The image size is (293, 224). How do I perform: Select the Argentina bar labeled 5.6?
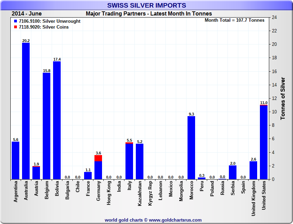pyautogui.click(x=16, y=160)
